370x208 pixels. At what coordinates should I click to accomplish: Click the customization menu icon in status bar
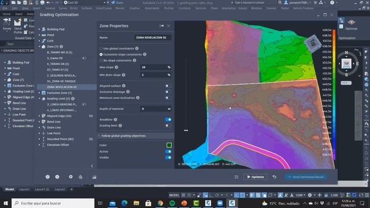pos(367,195)
